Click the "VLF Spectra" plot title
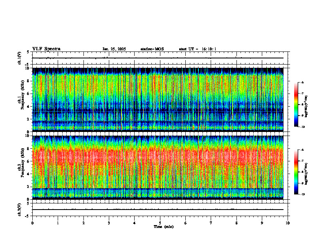The height and width of the screenshot is (250, 324). coord(46,49)
